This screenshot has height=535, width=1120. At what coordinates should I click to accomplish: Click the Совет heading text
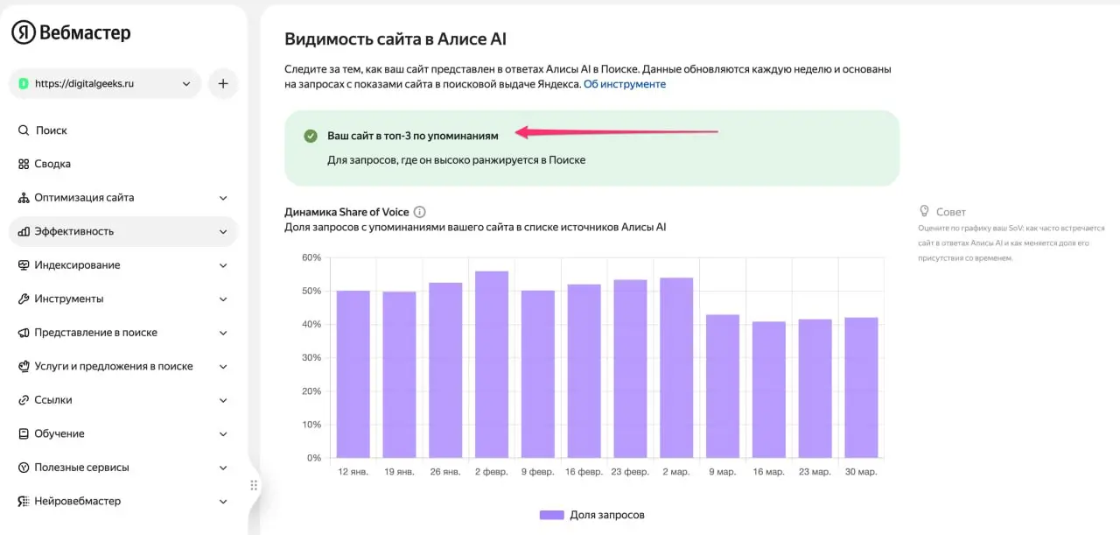951,212
